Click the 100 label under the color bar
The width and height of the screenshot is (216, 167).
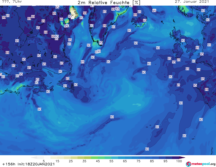[x=179, y=161]
